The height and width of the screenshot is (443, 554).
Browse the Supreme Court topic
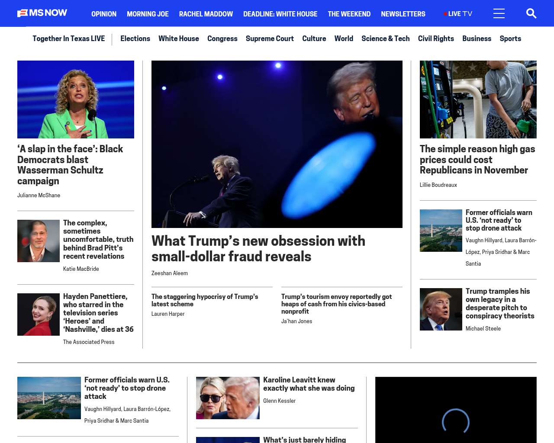[270, 39]
